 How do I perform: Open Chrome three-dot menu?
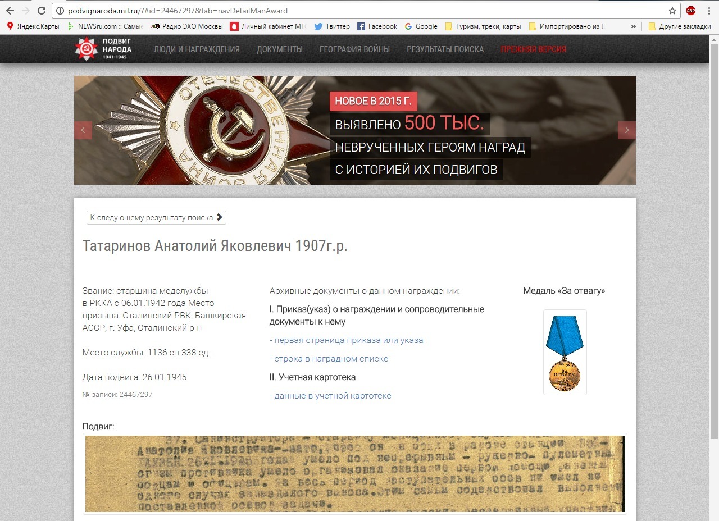709,11
